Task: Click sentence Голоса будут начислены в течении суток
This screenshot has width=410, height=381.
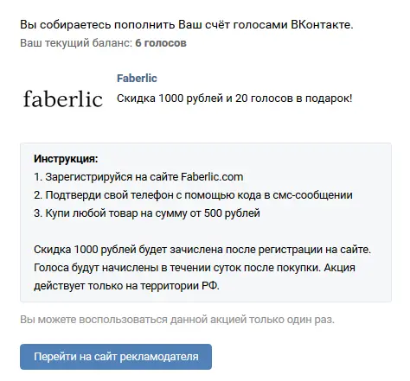Action: click(x=177, y=268)
